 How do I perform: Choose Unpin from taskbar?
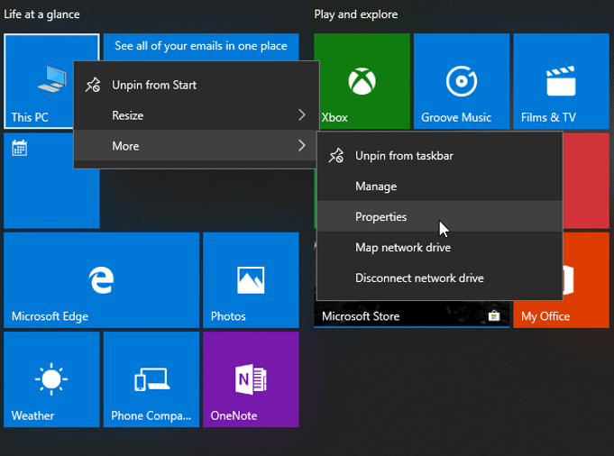[x=440, y=156]
